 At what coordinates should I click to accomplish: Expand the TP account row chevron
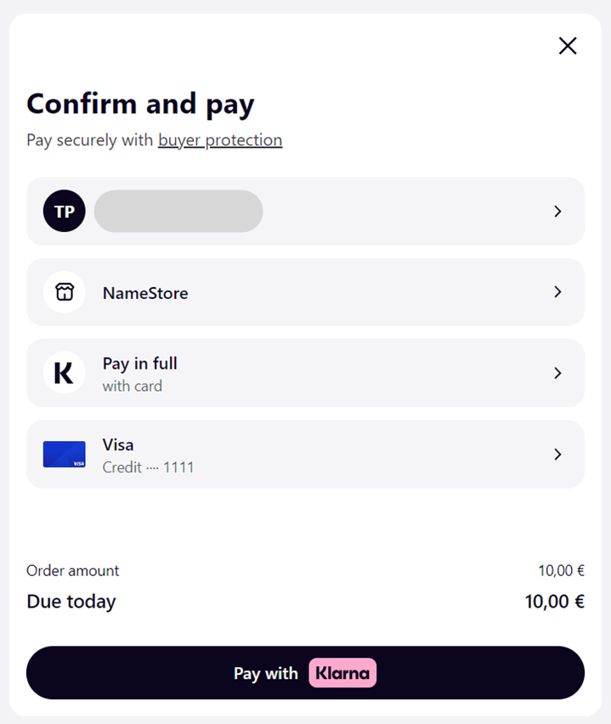pos(557,212)
